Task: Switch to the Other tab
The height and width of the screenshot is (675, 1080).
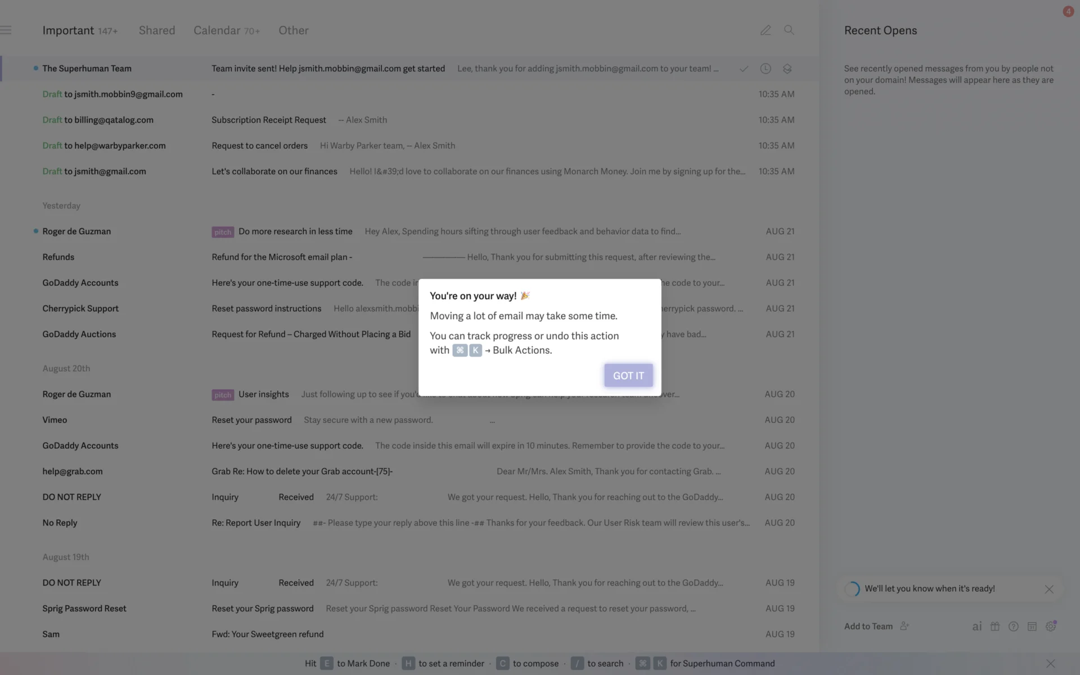Action: pyautogui.click(x=293, y=30)
